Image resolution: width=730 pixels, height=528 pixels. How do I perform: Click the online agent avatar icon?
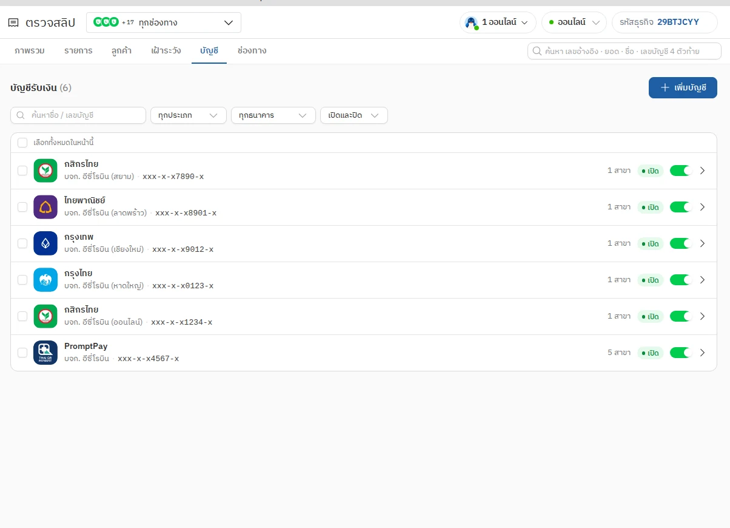(x=471, y=22)
